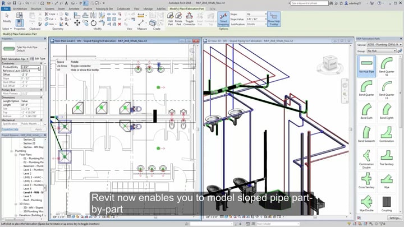The width and height of the screenshot is (404, 227).
Task: Open Section 22 in Project Browser
Action: (29, 140)
